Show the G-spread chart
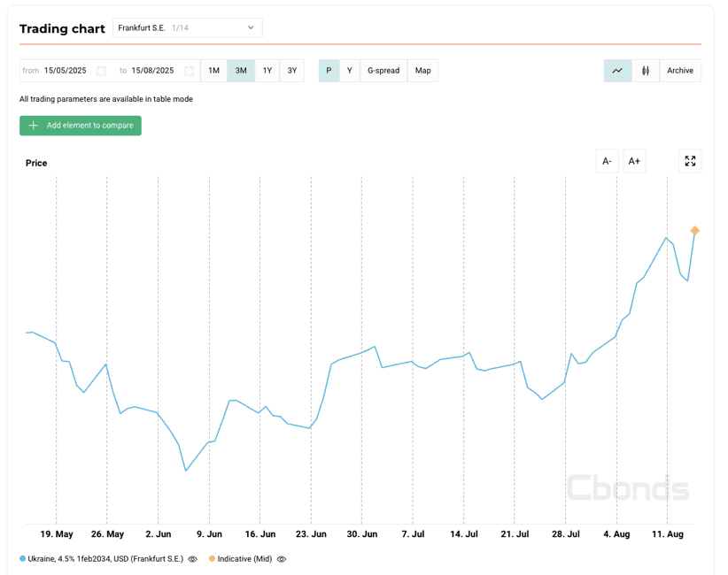Image resolution: width=728 pixels, height=575 pixels. click(383, 71)
